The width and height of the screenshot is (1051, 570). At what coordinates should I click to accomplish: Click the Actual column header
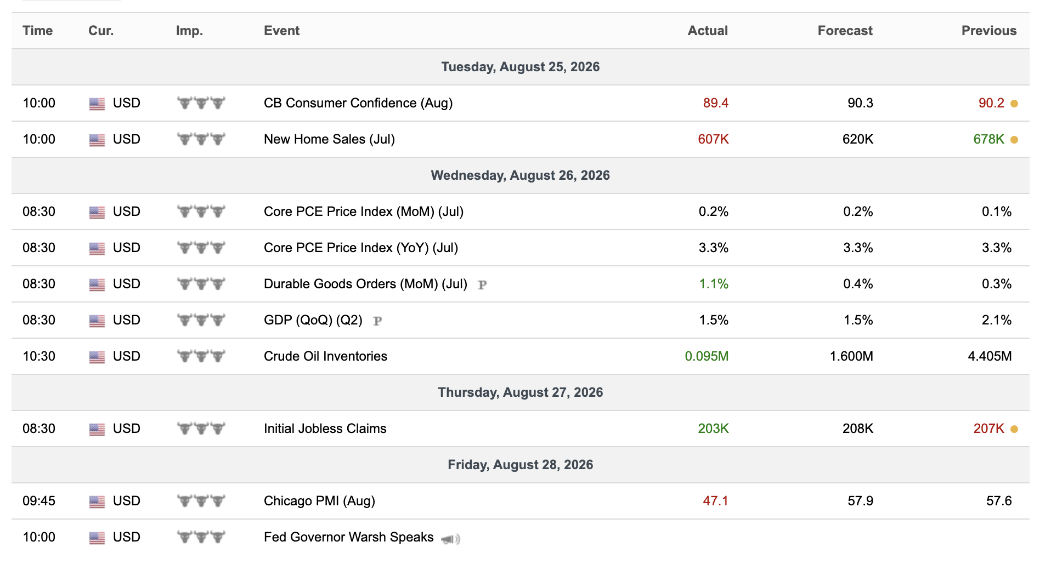click(708, 31)
